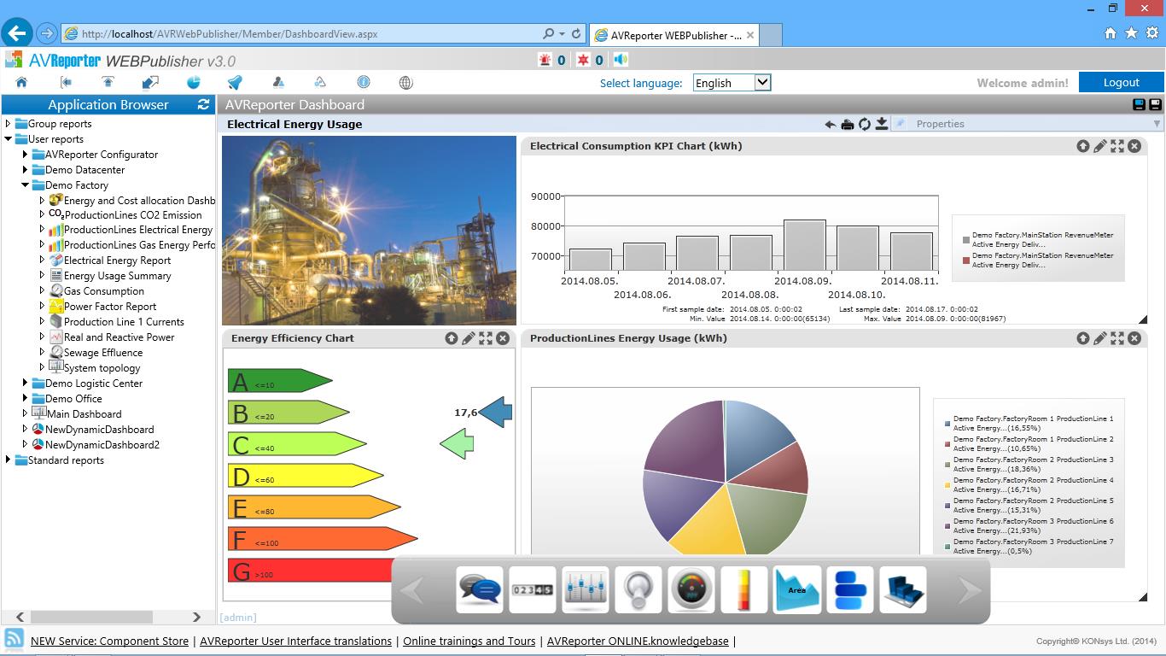Click the blue bell notification toolbar icon
Screen dimensions: 1166x656
click(x=235, y=83)
